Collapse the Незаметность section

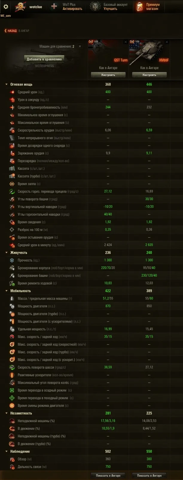[x=6, y=413]
